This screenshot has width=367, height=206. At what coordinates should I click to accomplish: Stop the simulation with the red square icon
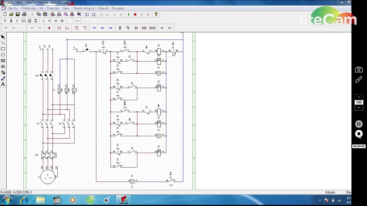click(135, 14)
